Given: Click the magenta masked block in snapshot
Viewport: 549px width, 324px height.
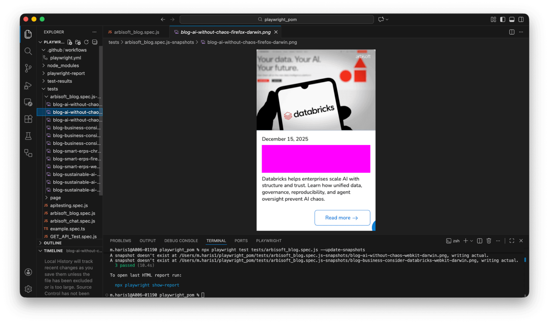Looking at the screenshot, I should tap(316, 159).
